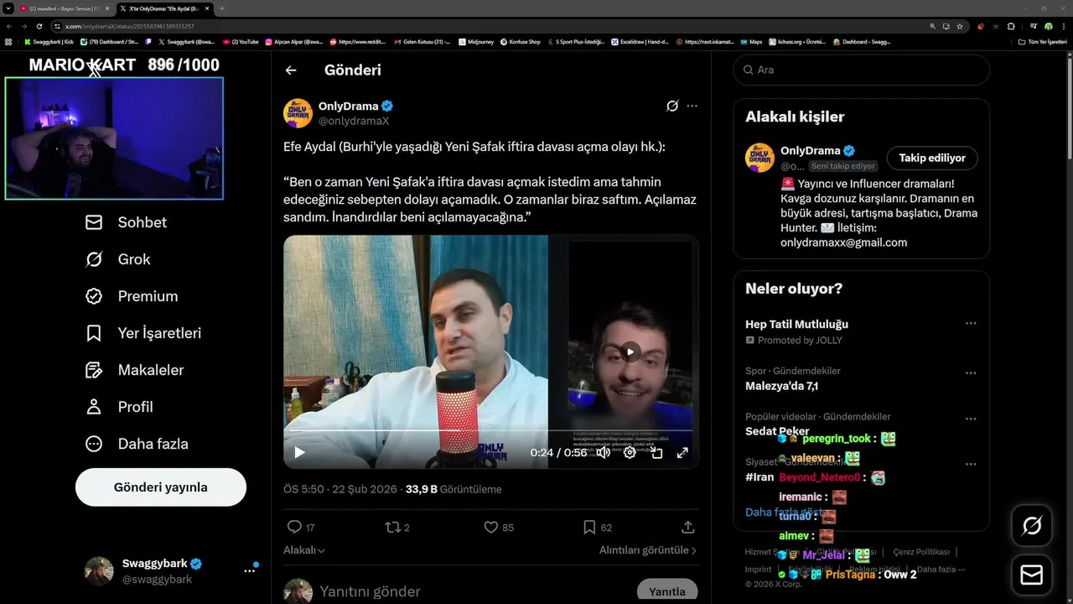1073x604 pixels.
Task: Open Sohbet messages icon in sidebar
Action: coord(94,222)
